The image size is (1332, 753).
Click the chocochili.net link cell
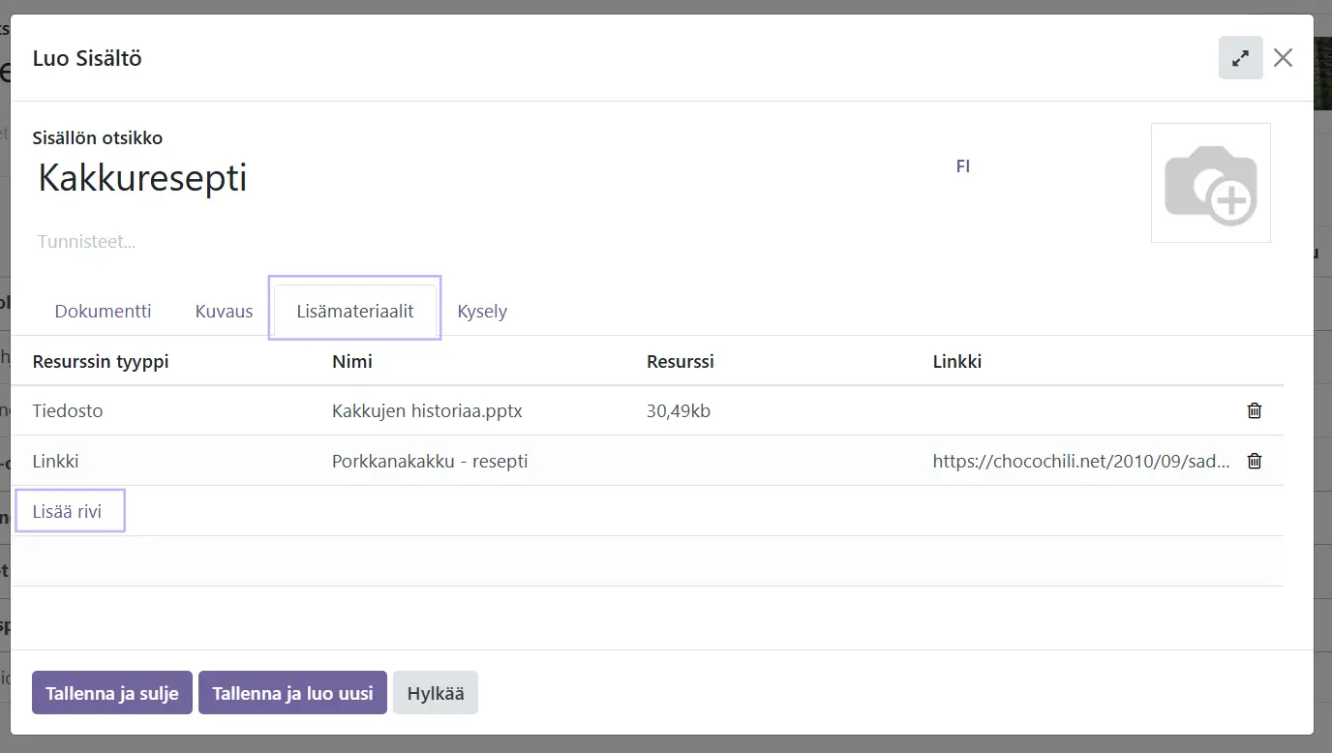click(x=1080, y=461)
